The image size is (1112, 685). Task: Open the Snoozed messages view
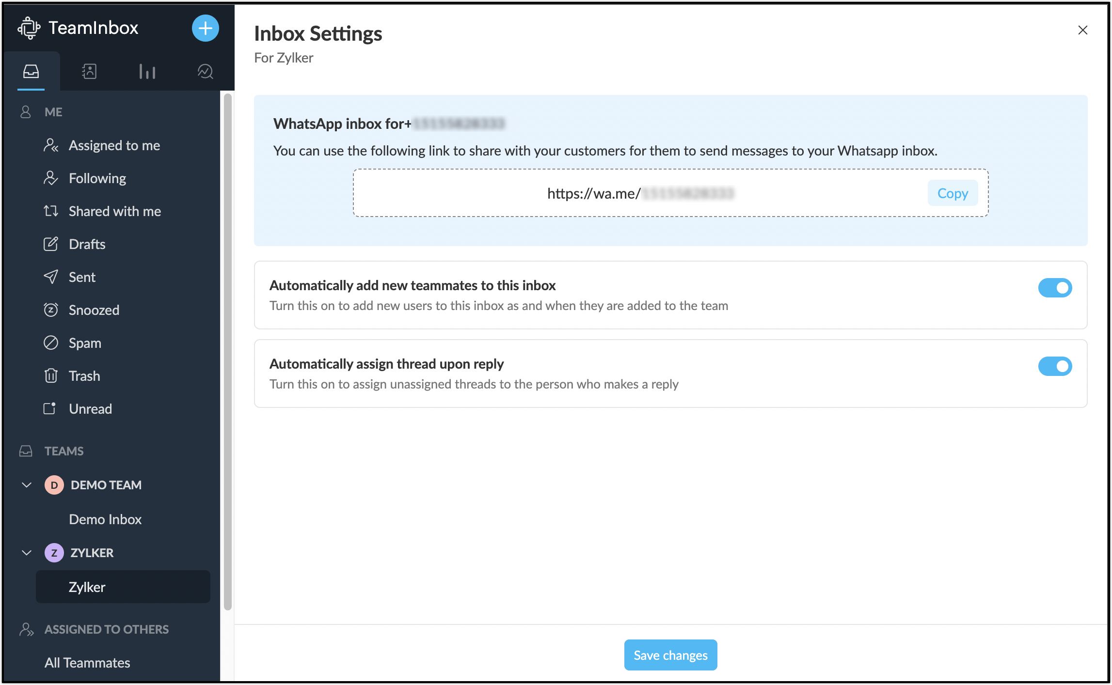pos(93,310)
